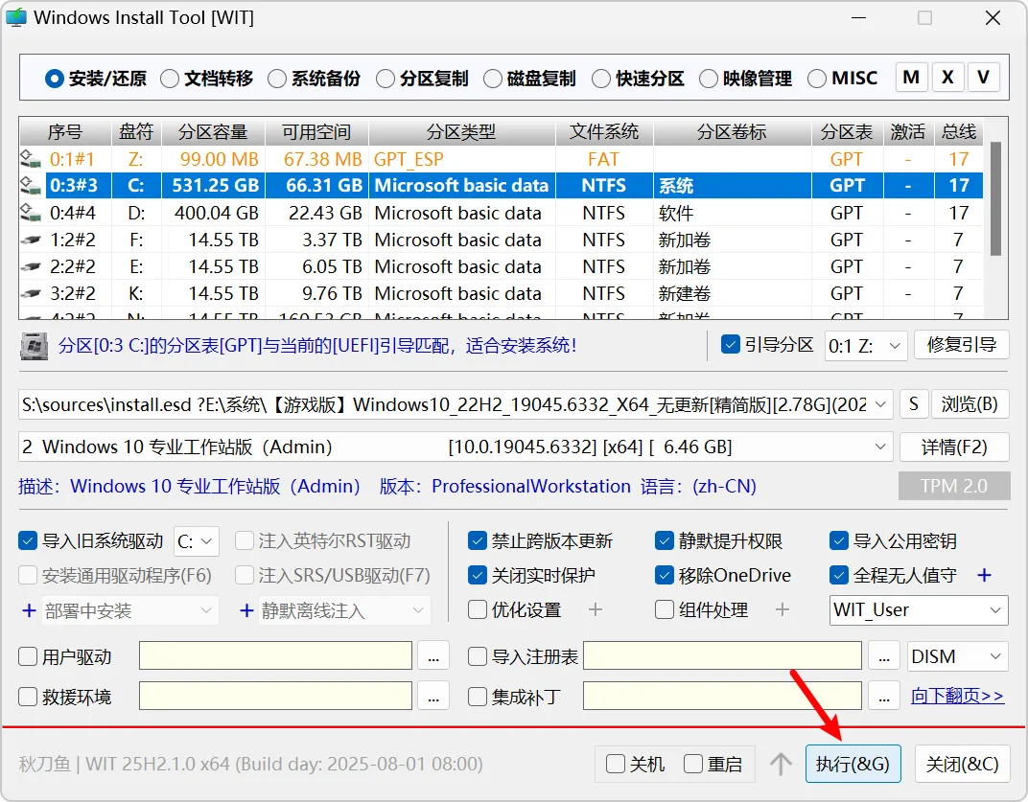1028x802 pixels.
Task: Uncheck 关闭实时保护
Action: [478, 575]
